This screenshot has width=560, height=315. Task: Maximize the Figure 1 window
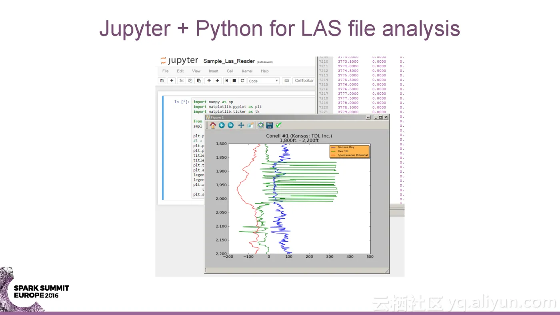pyautogui.click(x=380, y=118)
